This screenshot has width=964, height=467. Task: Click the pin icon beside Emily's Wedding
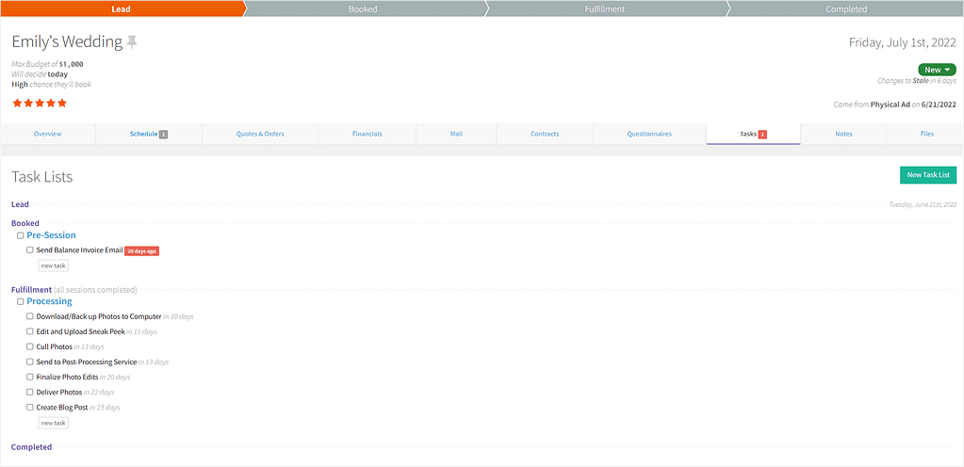(x=132, y=42)
